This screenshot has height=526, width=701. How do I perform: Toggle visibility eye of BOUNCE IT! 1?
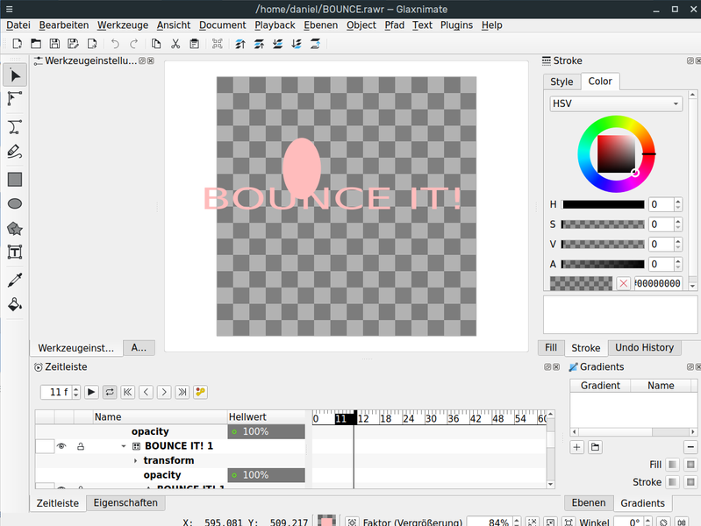[61, 446]
